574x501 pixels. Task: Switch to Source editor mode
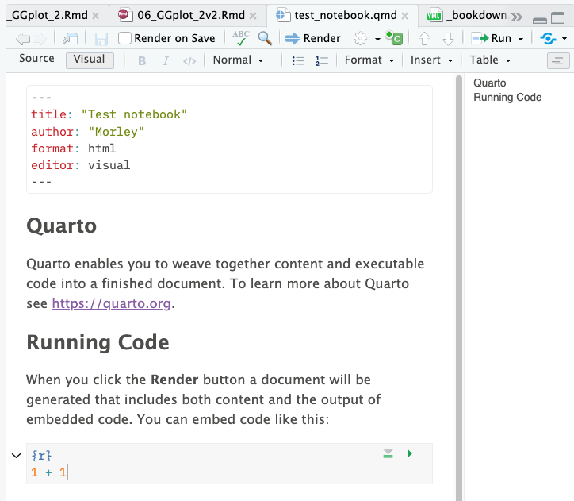pyautogui.click(x=36, y=60)
